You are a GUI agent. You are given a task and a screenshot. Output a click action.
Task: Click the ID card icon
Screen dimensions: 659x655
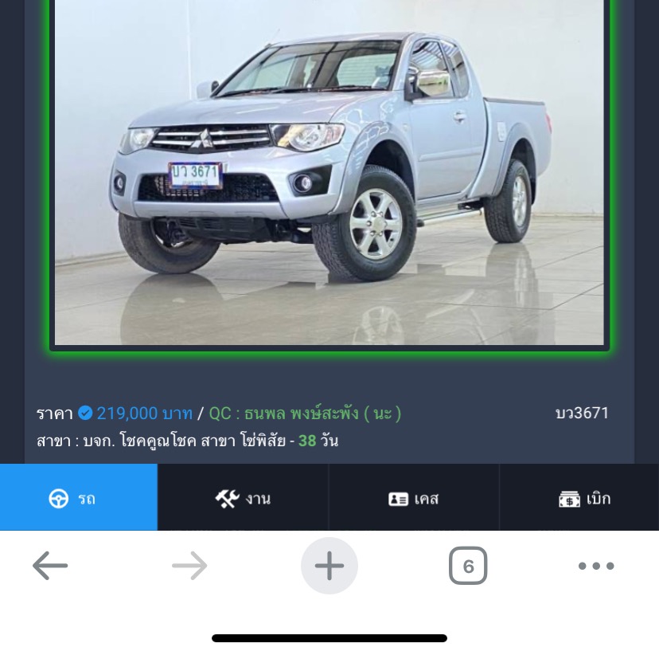398,500
